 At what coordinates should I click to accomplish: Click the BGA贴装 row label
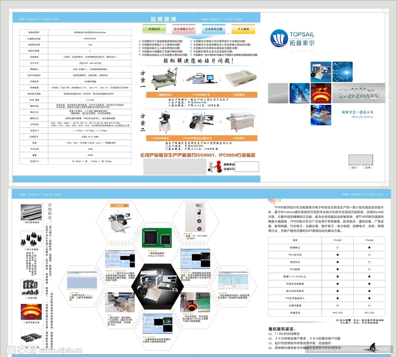click(295, 269)
